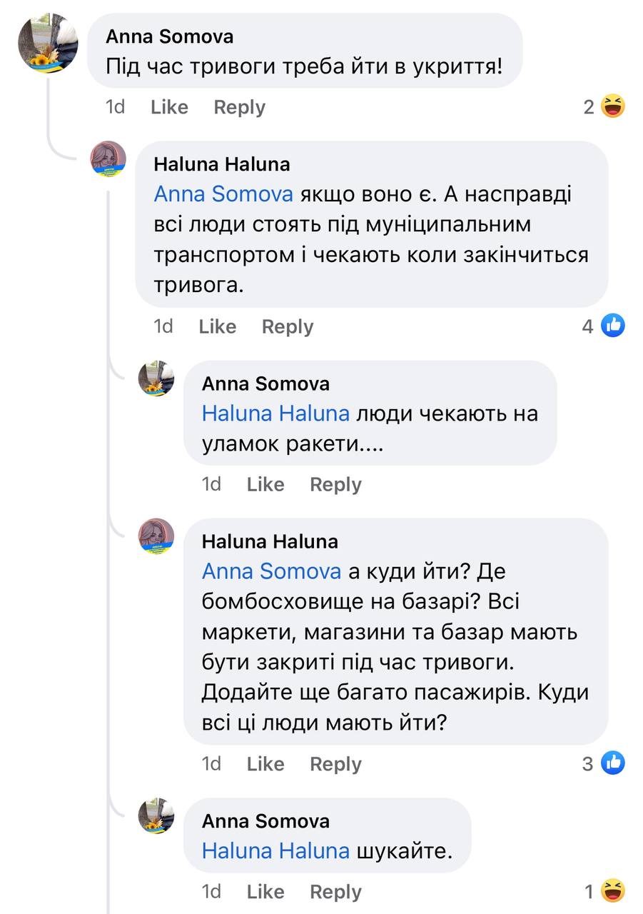643x914 pixels.
Task: Click the Anna Somova mention before "а куди йти?"
Action: click(271, 571)
